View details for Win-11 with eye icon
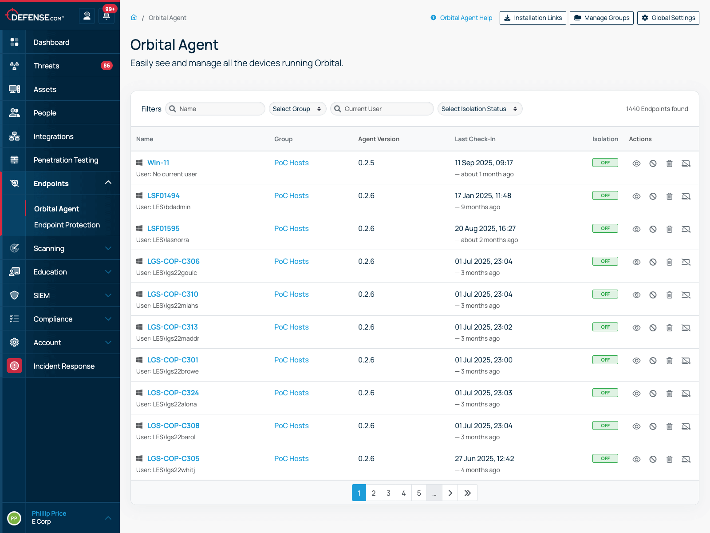 636,163
